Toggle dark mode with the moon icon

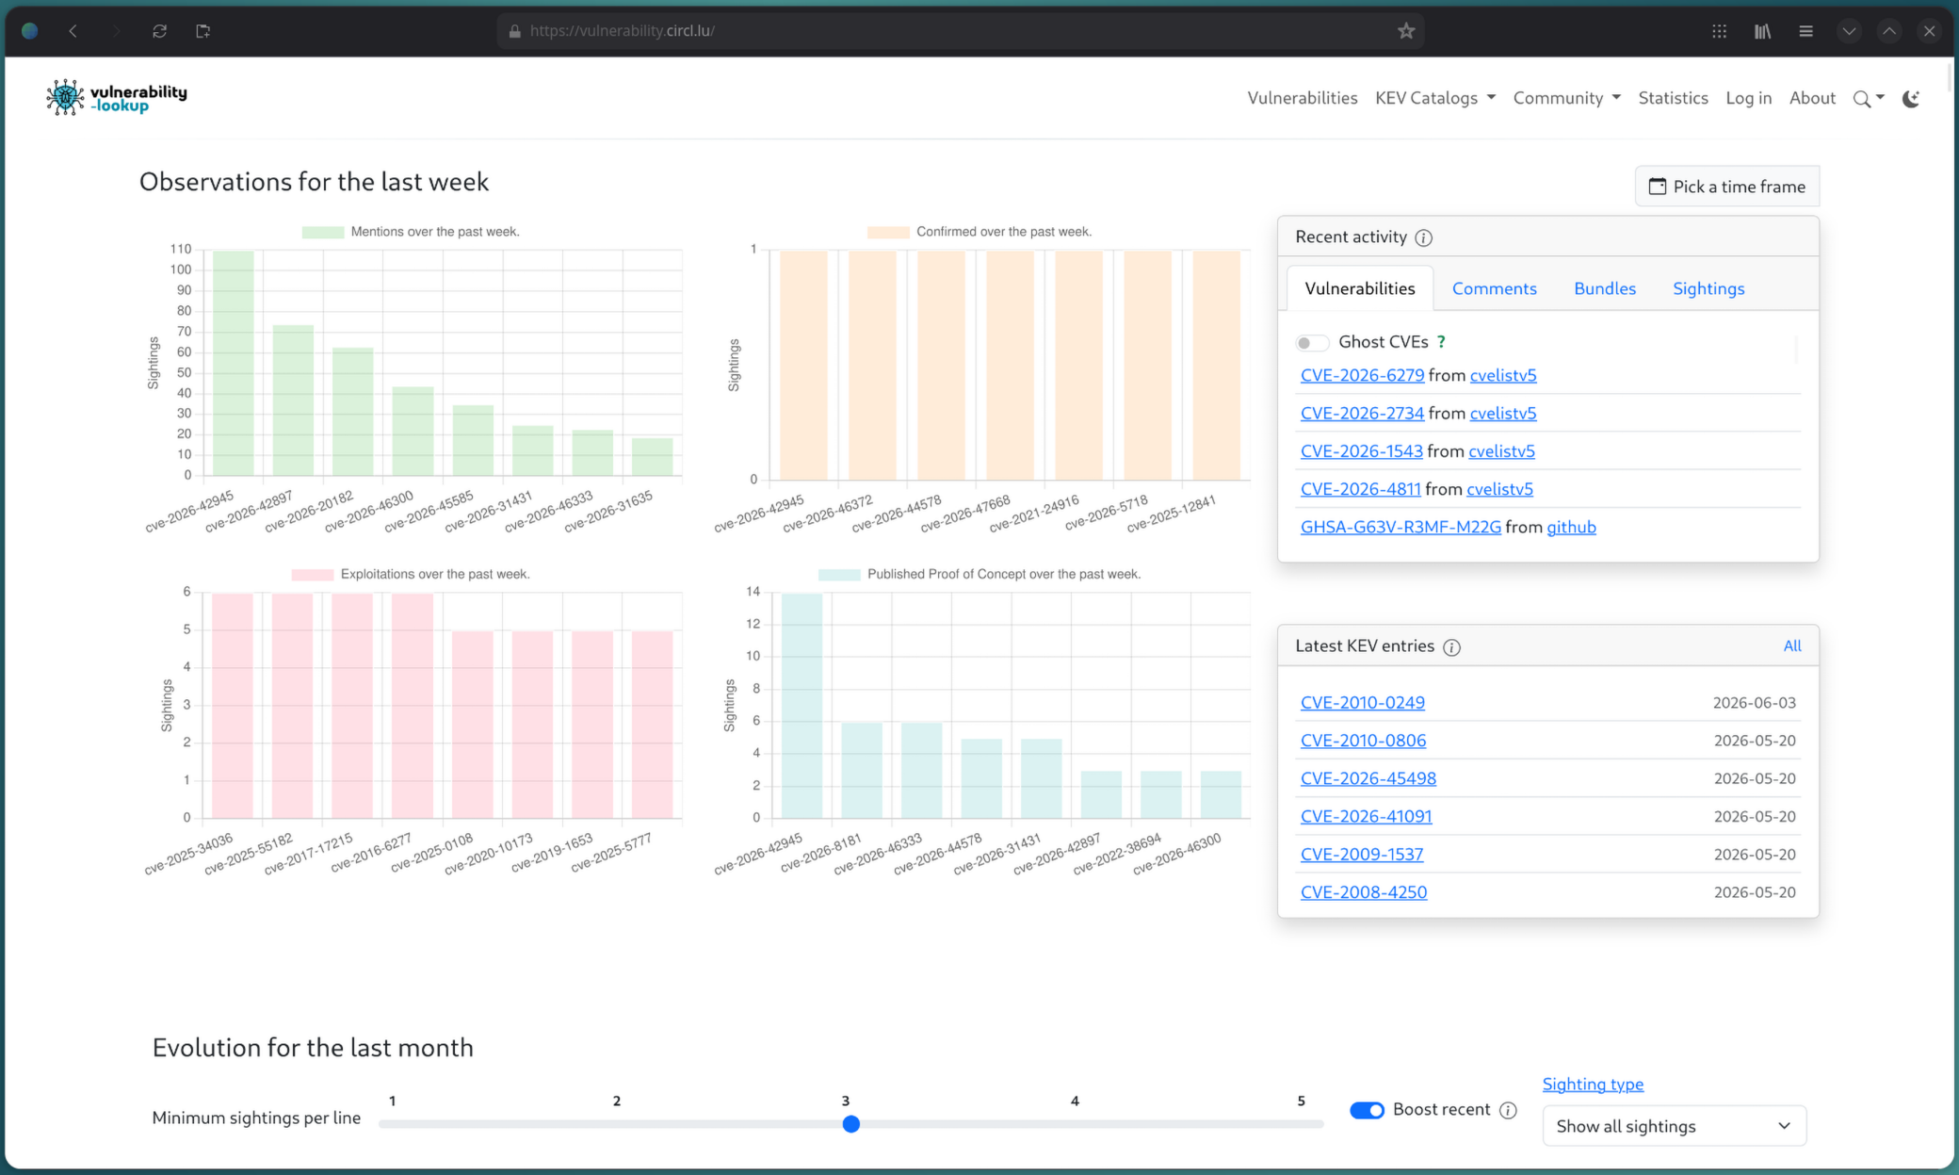click(x=1911, y=98)
